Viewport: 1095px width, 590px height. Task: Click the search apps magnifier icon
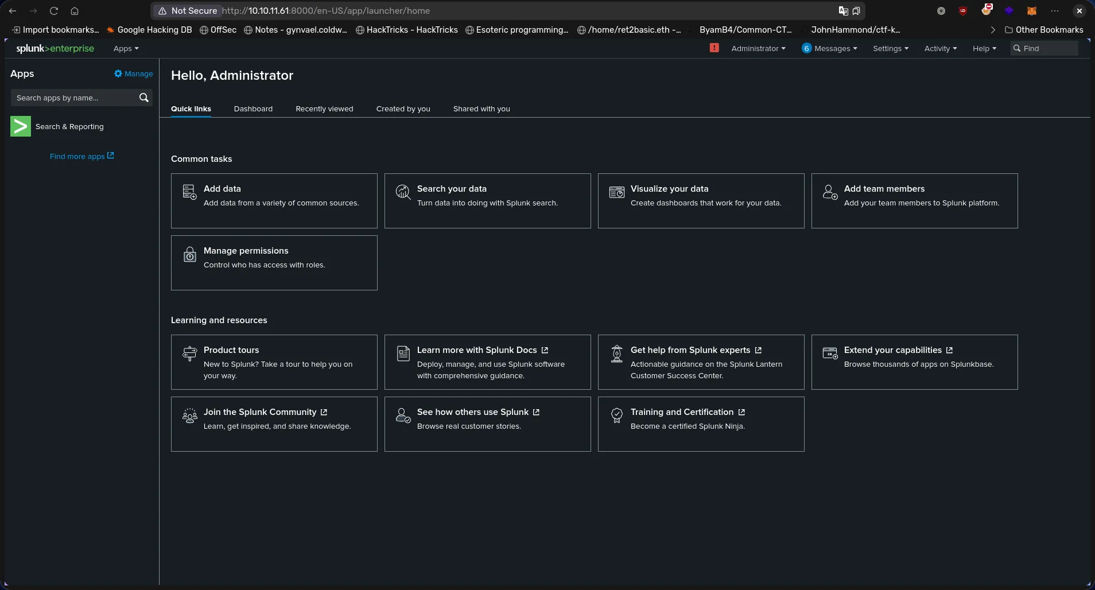[144, 98]
